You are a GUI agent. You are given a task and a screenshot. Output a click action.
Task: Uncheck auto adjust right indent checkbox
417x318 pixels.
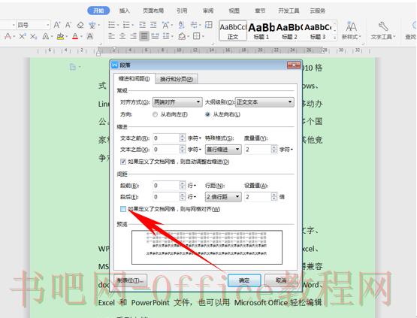coord(123,162)
